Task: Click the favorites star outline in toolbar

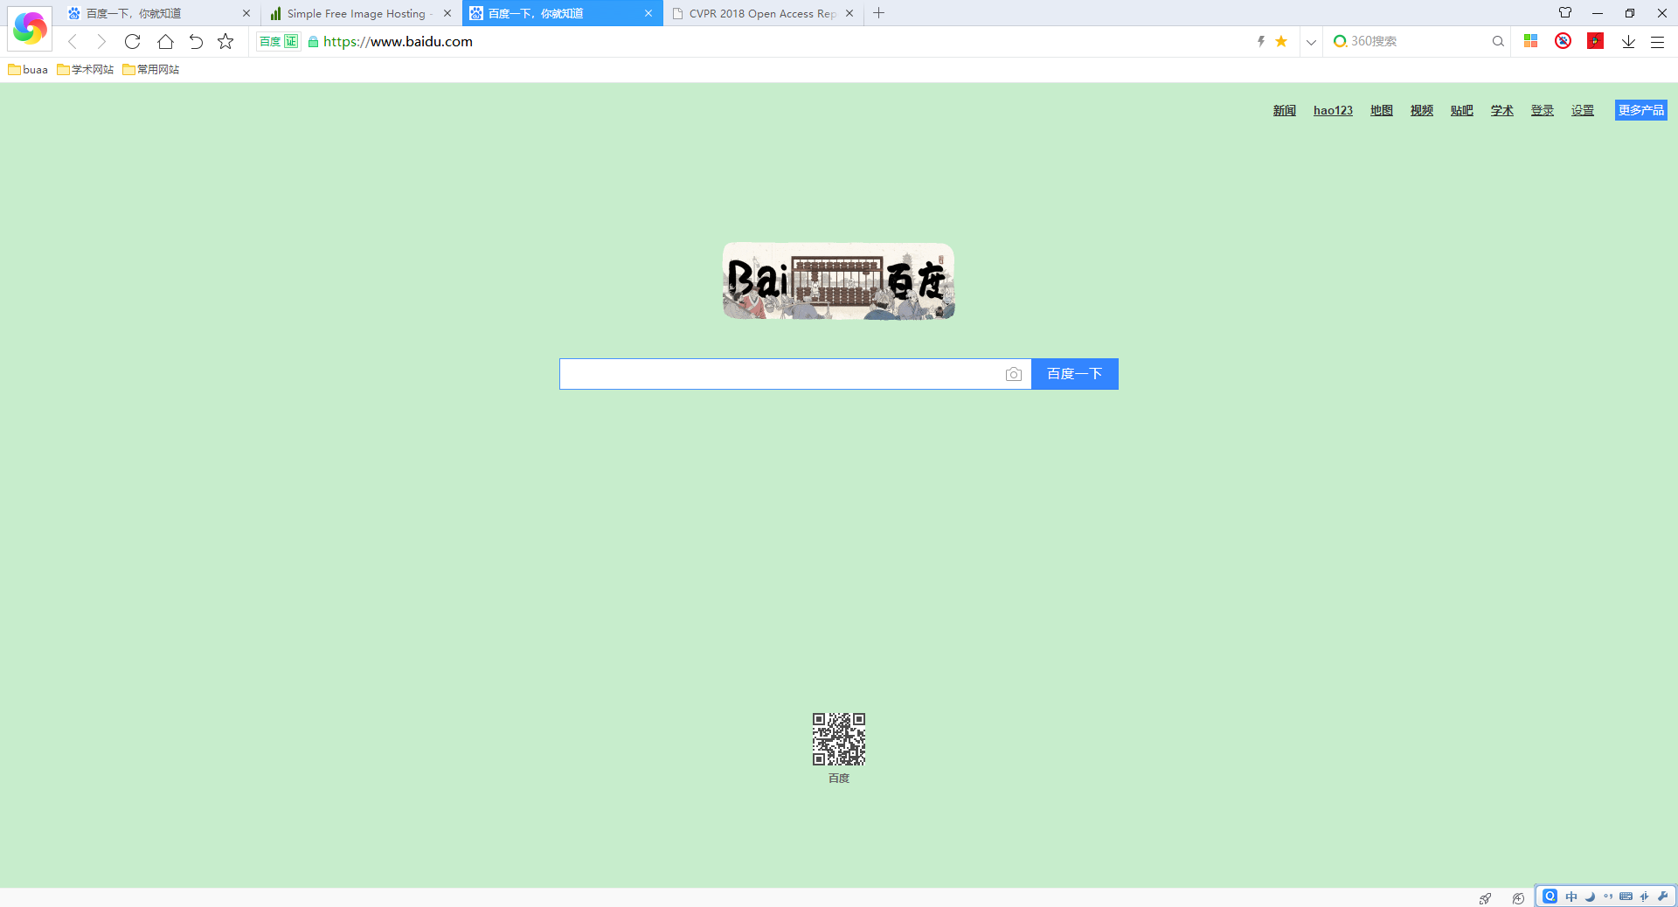Action: tap(225, 41)
